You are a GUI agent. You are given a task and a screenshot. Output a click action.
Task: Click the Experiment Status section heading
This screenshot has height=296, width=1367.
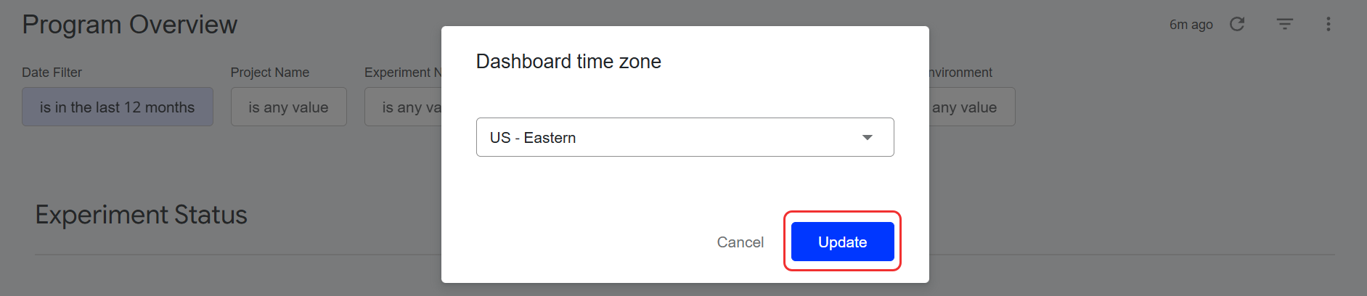tap(142, 215)
